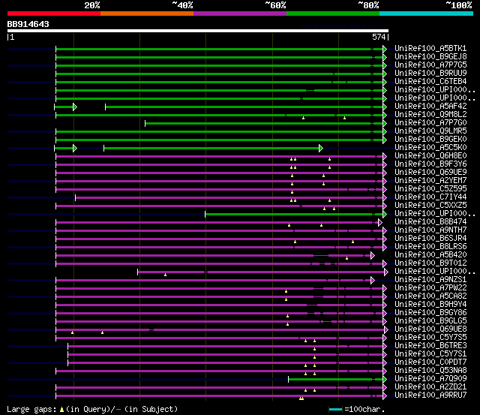
Task: Click the UniRef100_A5C5K0 hit name
Action: coord(430,148)
